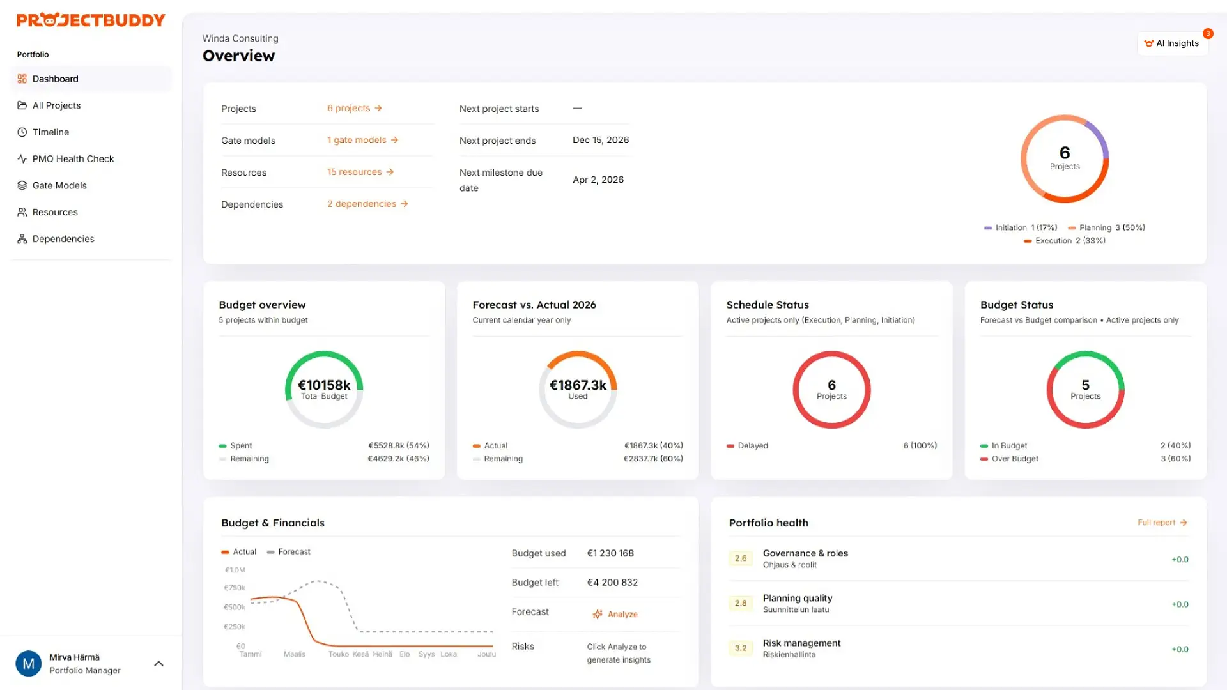The width and height of the screenshot is (1227, 690).
Task: Open the AI Insights panel
Action: (1172, 43)
